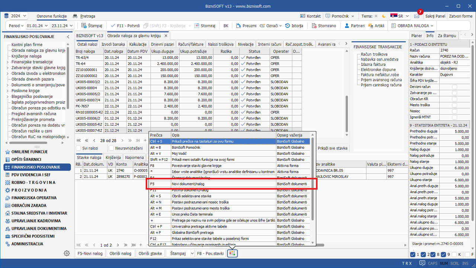Click the Istorija history icon
This screenshot has height=268, width=476.
(x=288, y=26)
